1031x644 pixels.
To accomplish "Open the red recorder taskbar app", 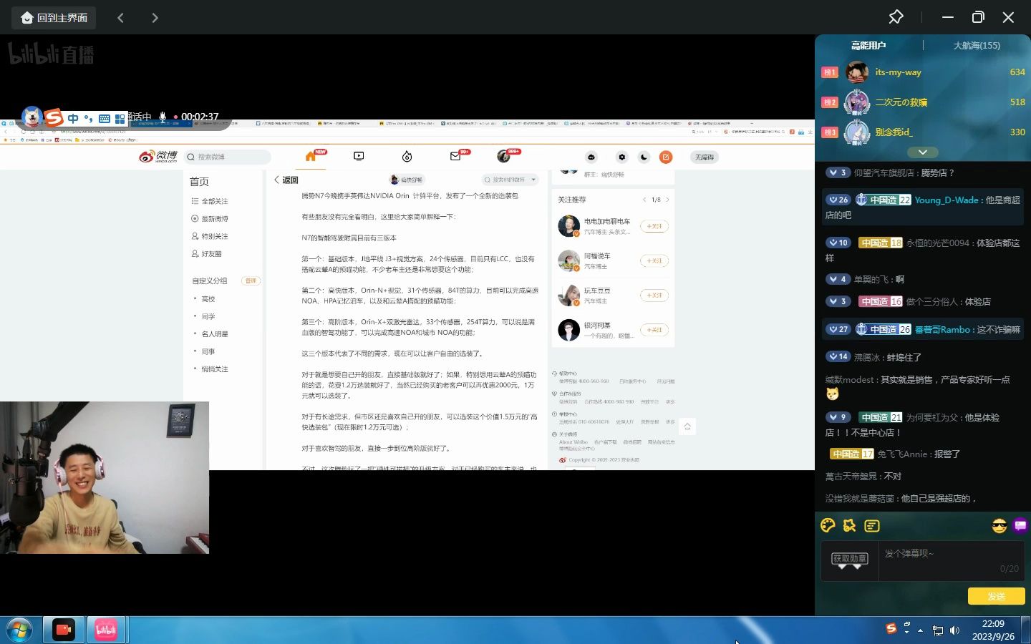I will coord(64,630).
